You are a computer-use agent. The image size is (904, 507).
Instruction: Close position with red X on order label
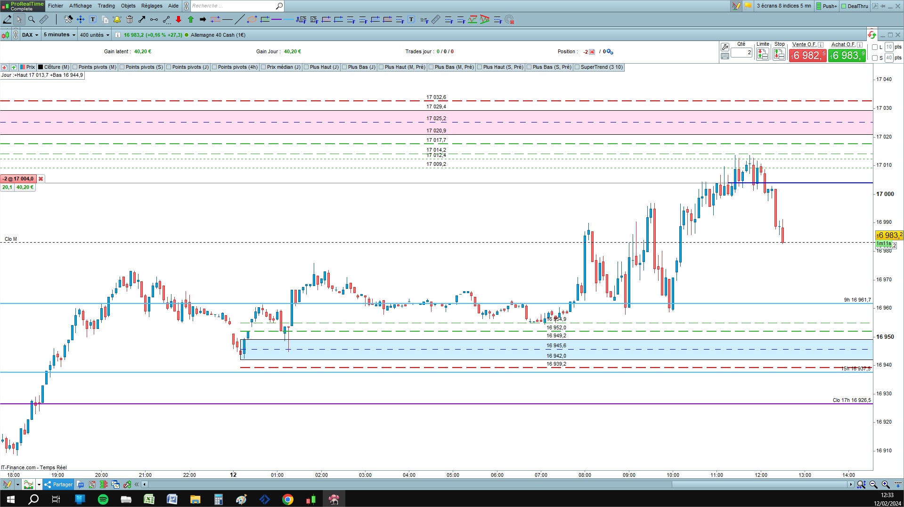pyautogui.click(x=41, y=179)
